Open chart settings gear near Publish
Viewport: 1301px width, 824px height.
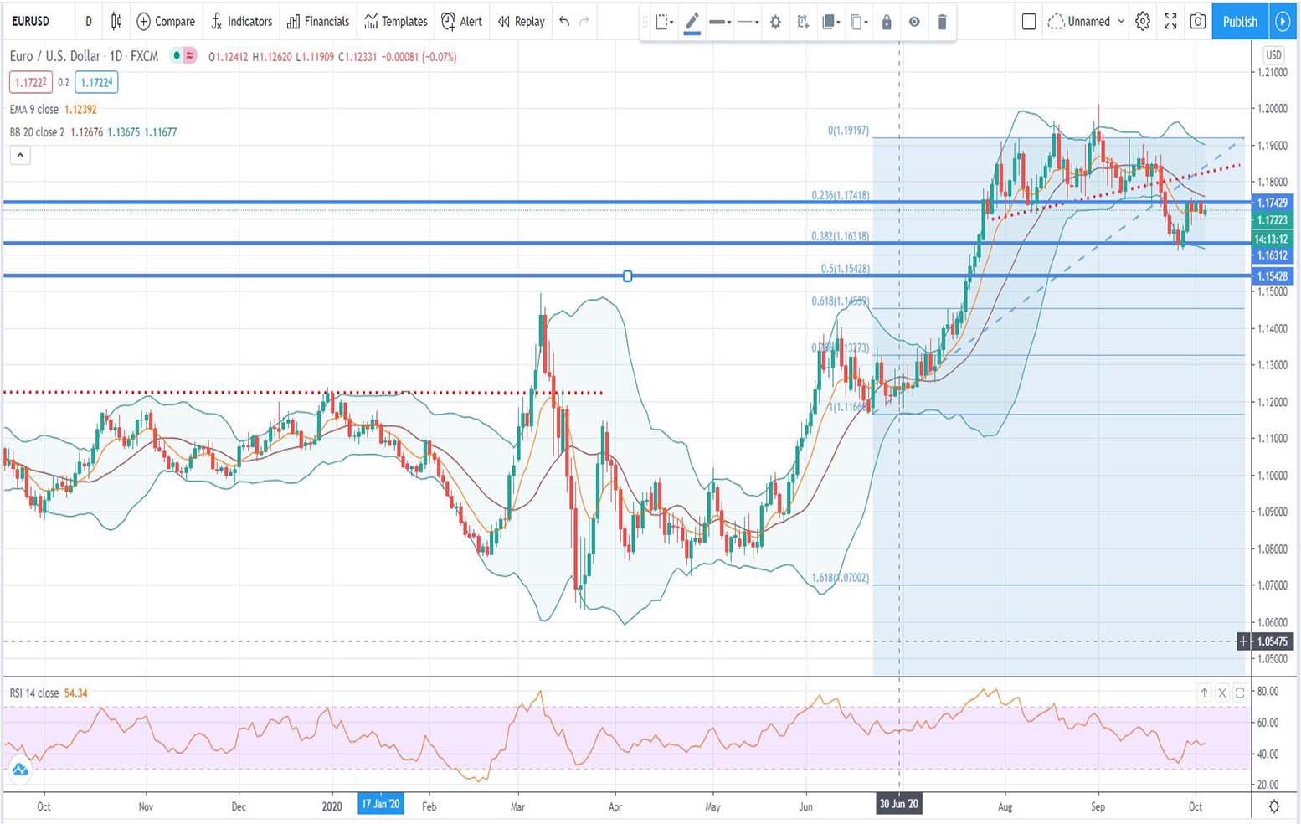[x=1143, y=21]
